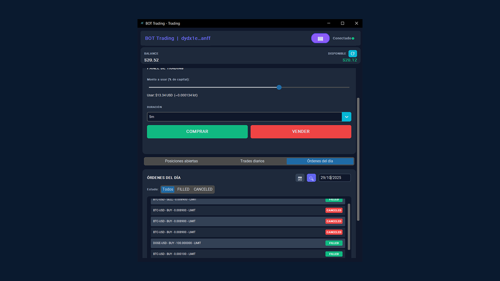Filter orders by CANCELED status
Screen dimensions: 500x281
[x=203, y=189]
